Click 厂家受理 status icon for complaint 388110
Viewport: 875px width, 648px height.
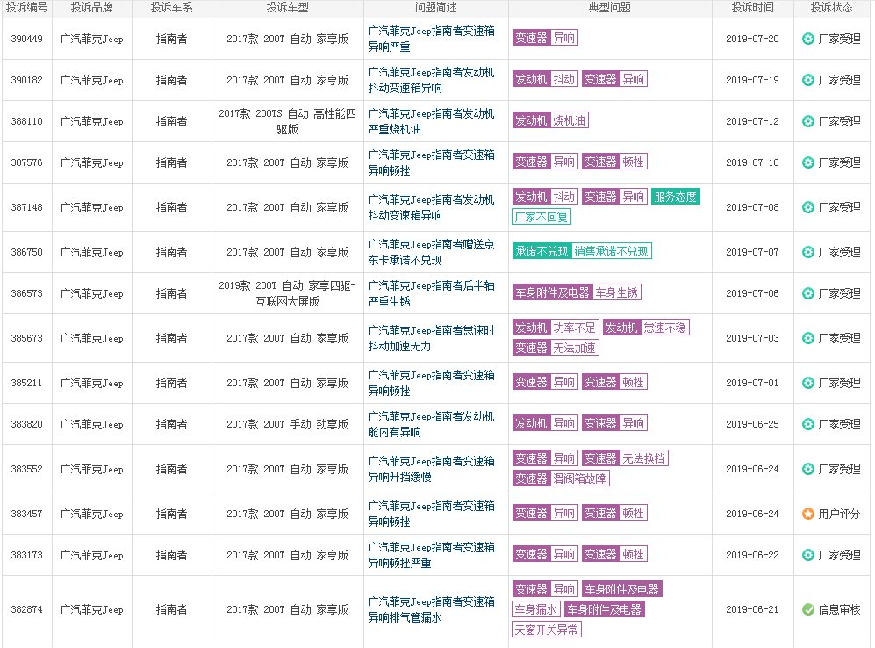[x=807, y=122]
